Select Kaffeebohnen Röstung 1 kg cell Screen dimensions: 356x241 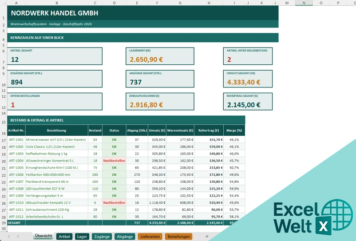[x=56, y=154]
